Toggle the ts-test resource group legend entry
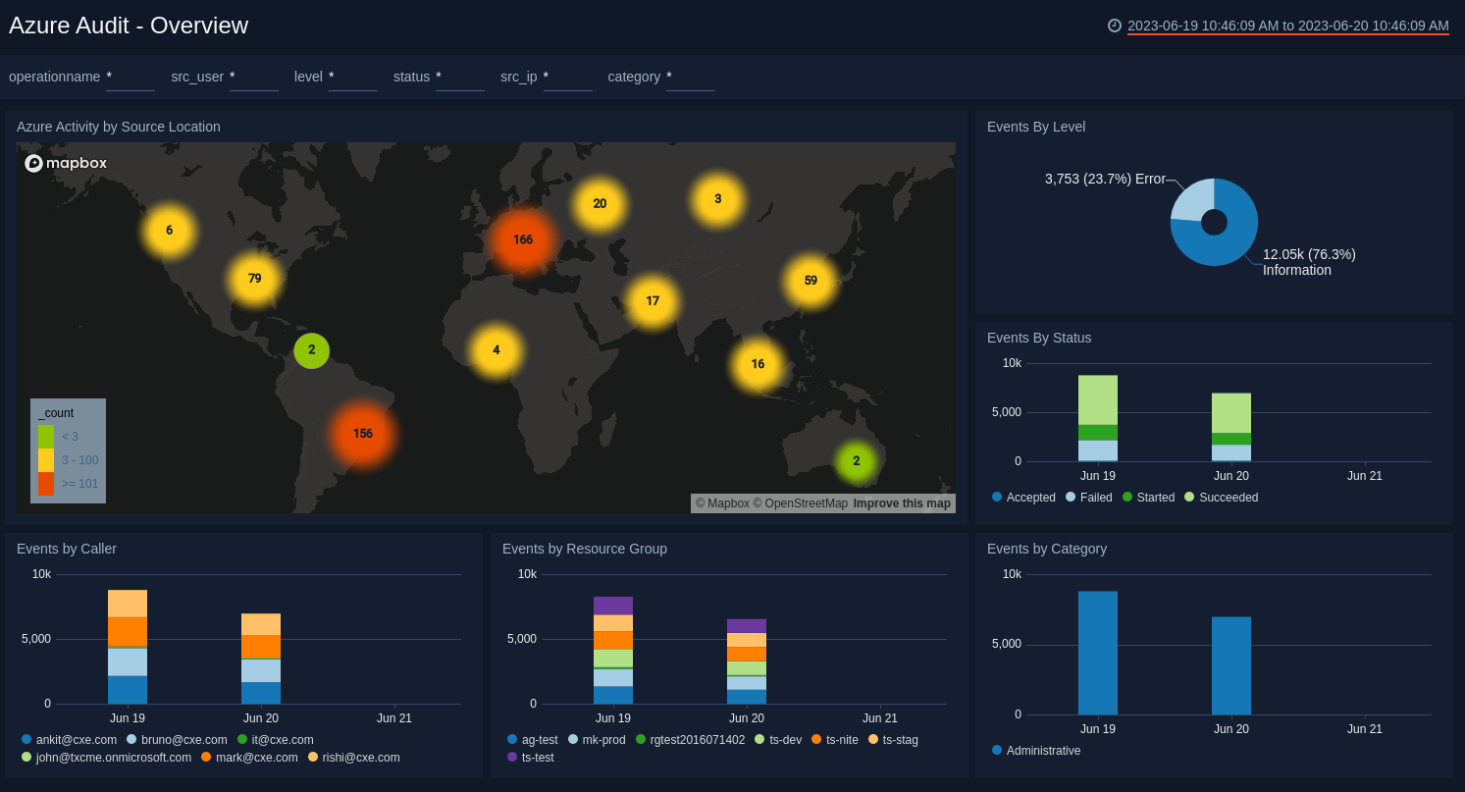This screenshot has width=1465, height=792. click(x=530, y=758)
